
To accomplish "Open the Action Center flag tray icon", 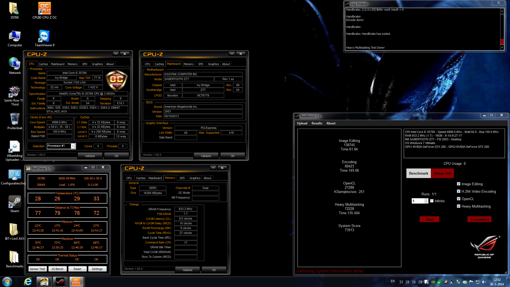I will tap(471, 282).
